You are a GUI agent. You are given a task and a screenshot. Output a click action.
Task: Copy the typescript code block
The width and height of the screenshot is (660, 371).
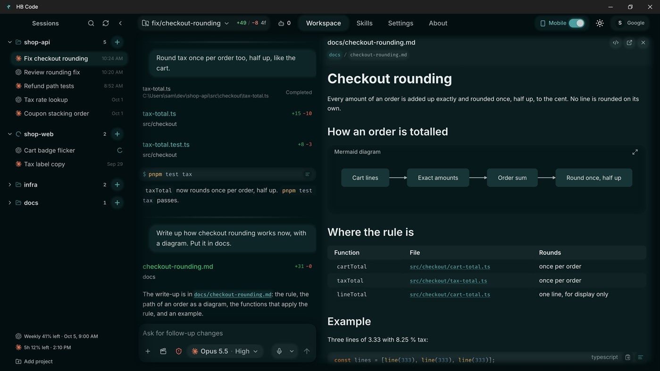point(627,357)
